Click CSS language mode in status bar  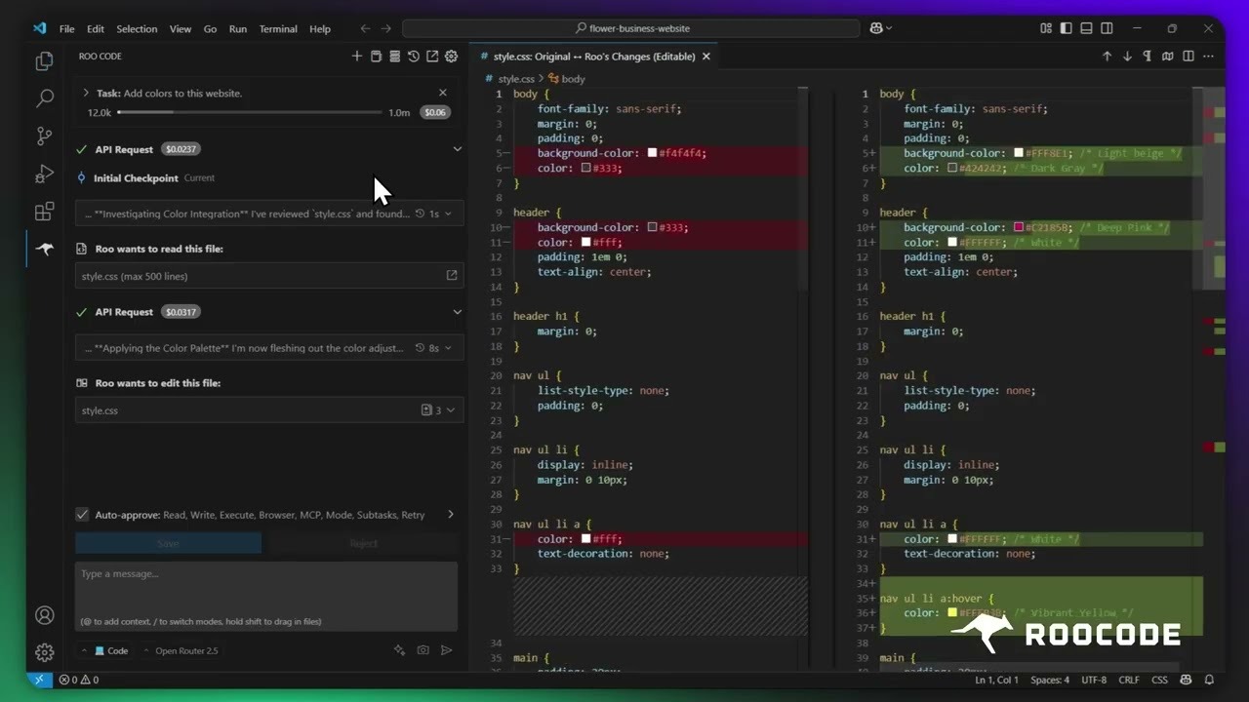(x=1159, y=680)
